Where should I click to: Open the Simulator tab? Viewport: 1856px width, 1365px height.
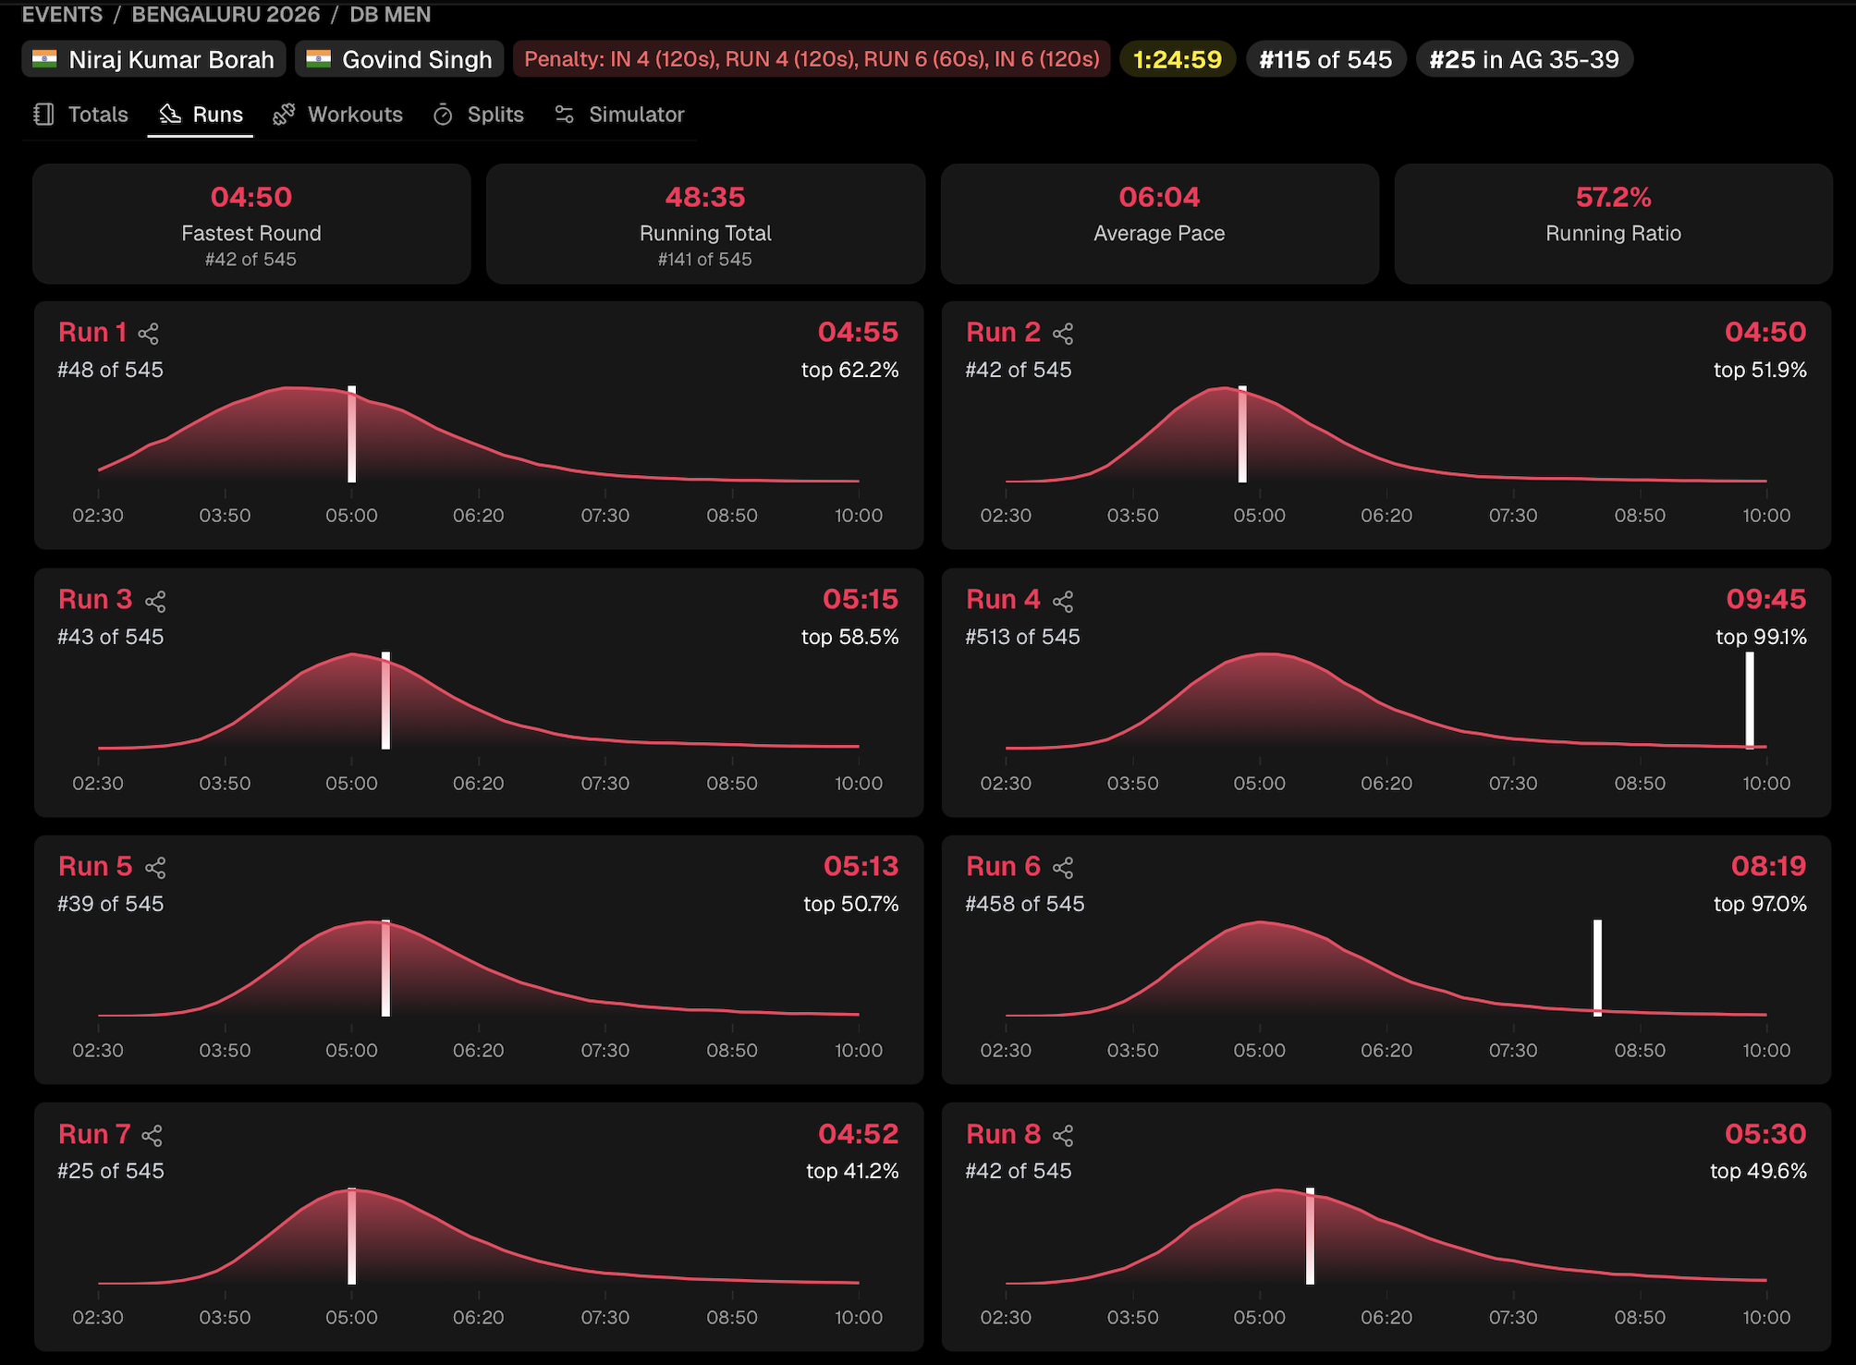(617, 114)
